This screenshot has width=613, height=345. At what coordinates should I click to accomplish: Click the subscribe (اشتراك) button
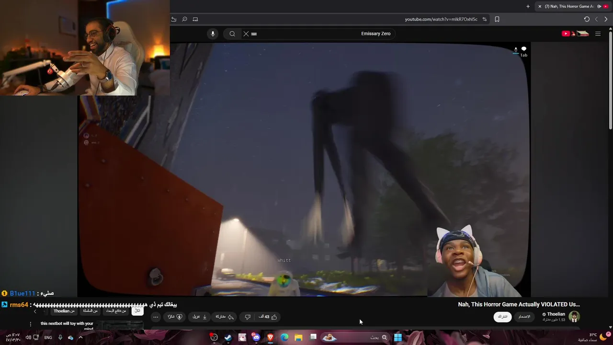(502, 317)
